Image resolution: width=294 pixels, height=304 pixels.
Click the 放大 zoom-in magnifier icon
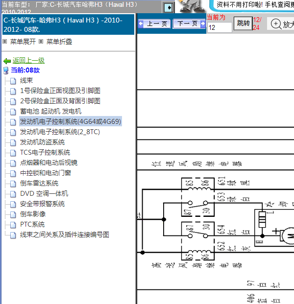[x=276, y=24]
